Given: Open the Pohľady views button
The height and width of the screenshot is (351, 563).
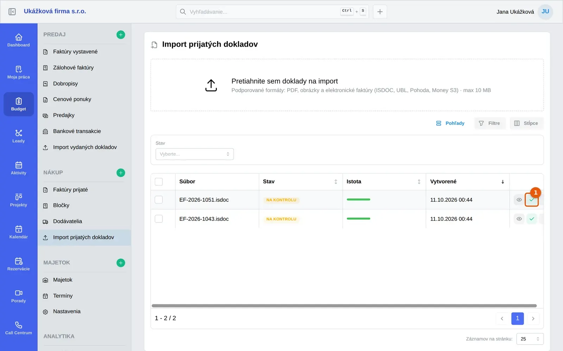Looking at the screenshot, I should click(x=450, y=123).
